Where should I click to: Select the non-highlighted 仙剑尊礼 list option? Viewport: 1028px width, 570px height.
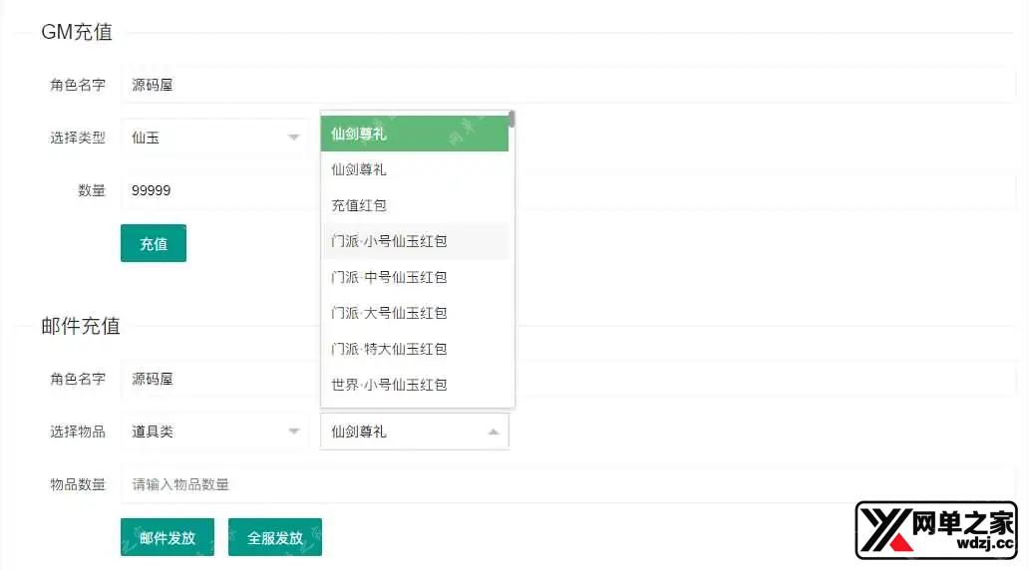414,169
